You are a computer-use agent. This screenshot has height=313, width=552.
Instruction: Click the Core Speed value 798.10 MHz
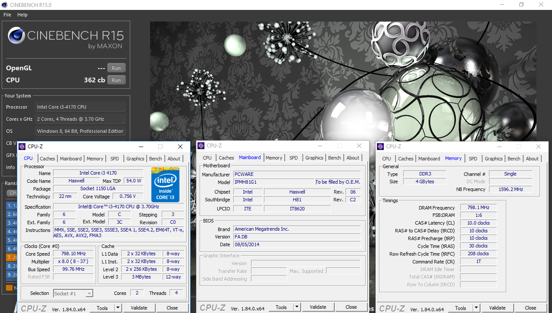74,254
